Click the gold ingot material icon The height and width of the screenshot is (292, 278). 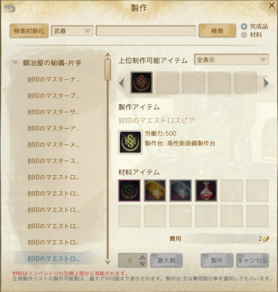click(x=155, y=191)
